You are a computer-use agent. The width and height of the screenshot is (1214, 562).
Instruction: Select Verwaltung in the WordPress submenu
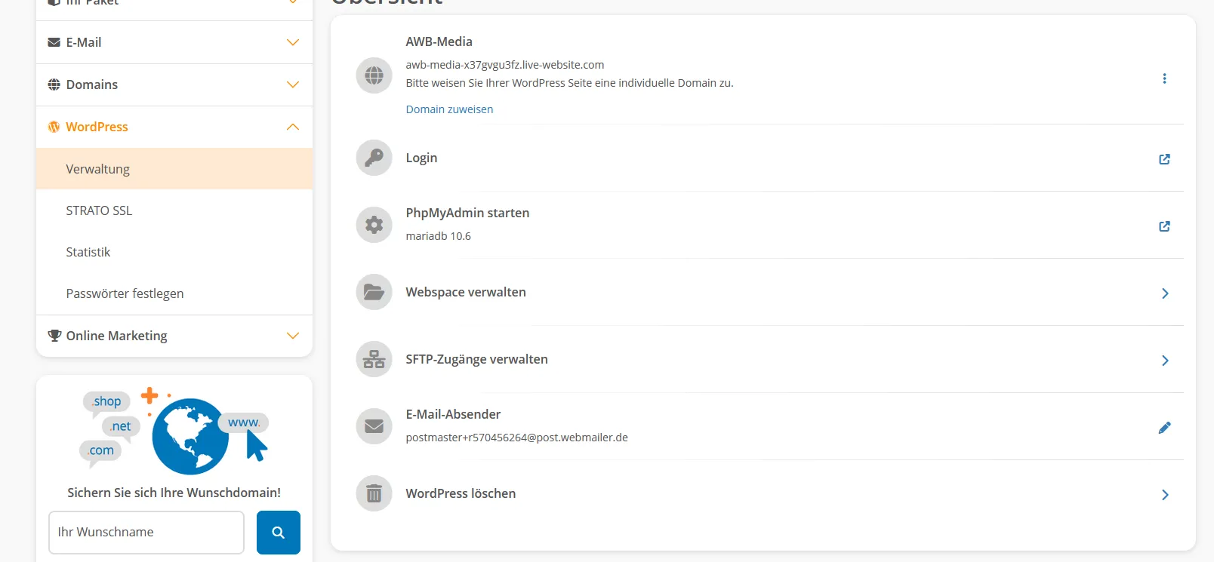(x=174, y=169)
